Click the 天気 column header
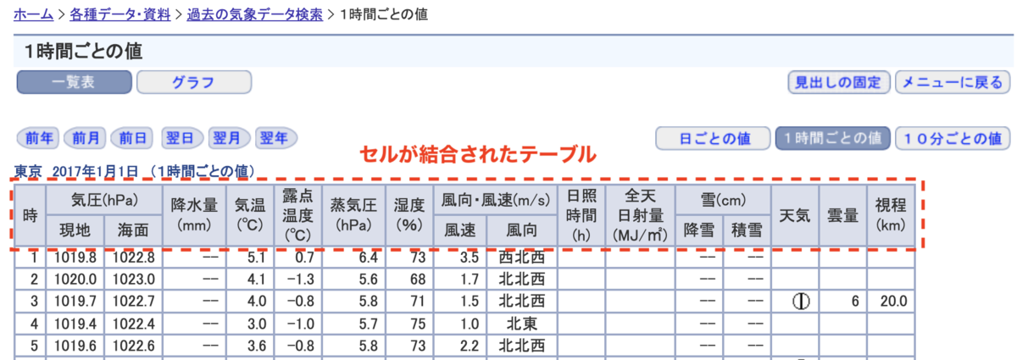This screenshot has width=1017, height=360. tap(795, 216)
